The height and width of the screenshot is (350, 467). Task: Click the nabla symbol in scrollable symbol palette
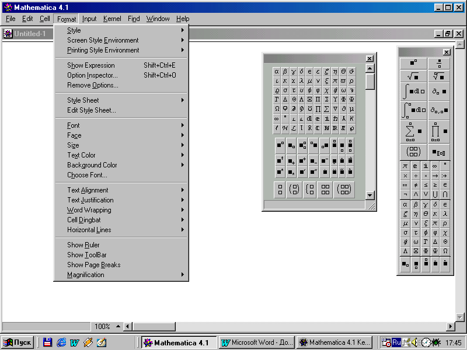(x=335, y=108)
